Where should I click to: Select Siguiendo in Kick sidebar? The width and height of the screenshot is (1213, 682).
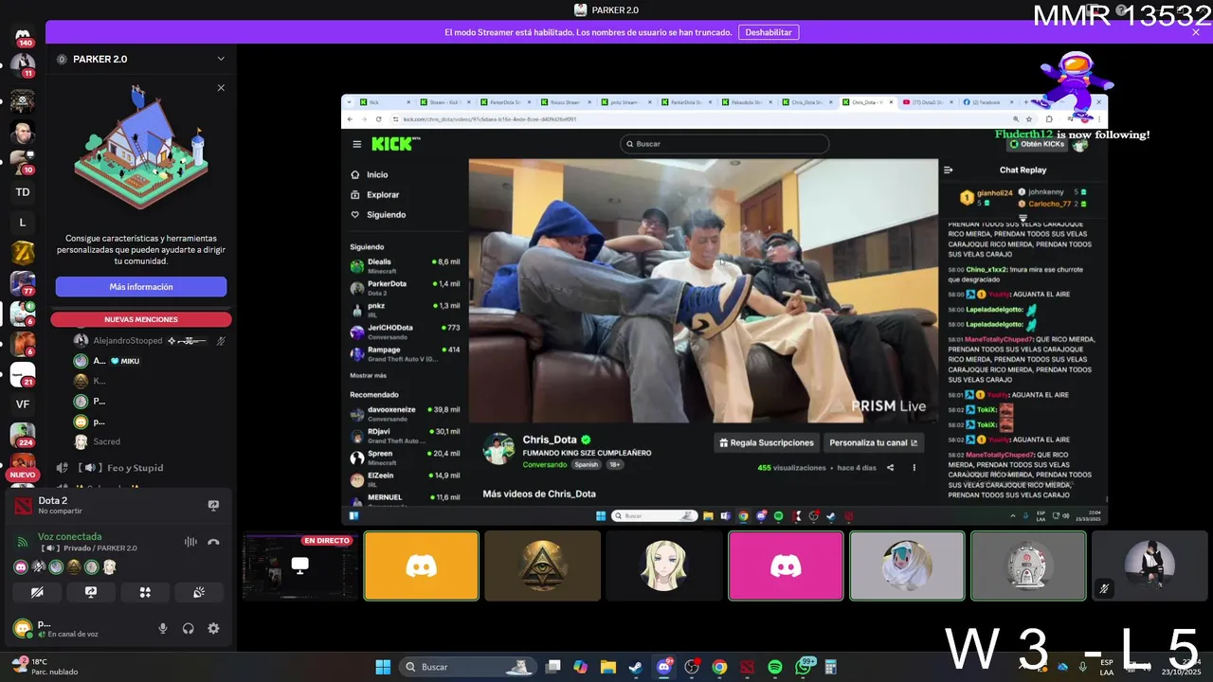pyautogui.click(x=386, y=215)
